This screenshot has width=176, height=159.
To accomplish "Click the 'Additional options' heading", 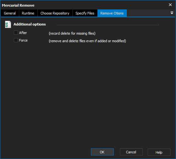I will click(x=30, y=24).
